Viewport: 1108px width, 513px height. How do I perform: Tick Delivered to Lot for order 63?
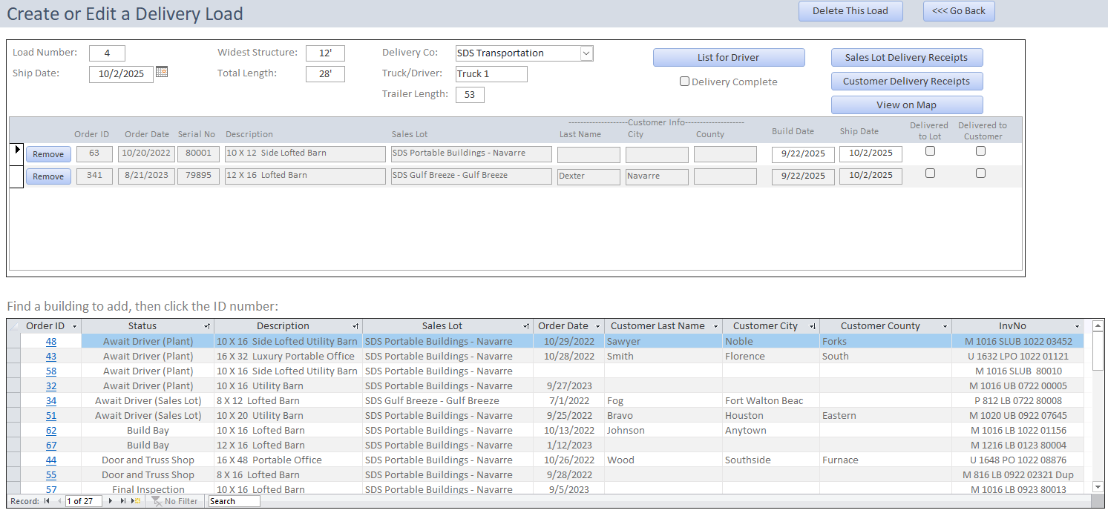(930, 151)
